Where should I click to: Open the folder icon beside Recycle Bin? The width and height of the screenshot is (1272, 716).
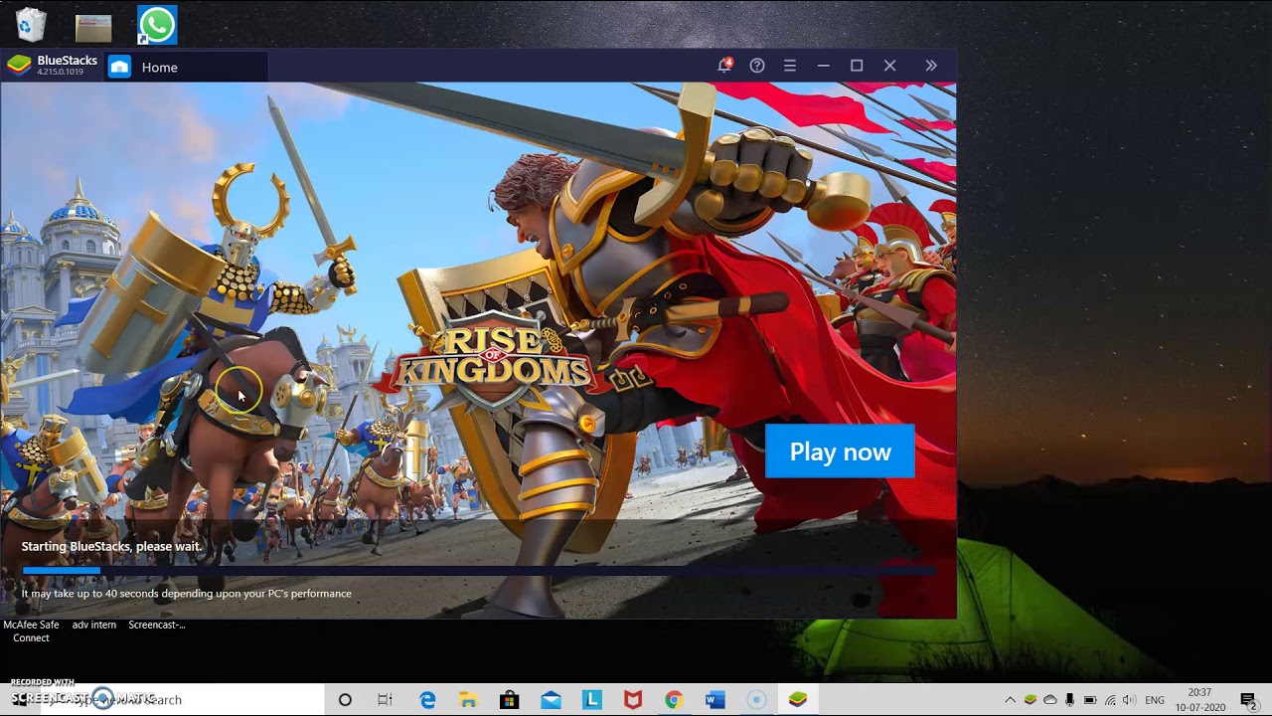(x=93, y=27)
